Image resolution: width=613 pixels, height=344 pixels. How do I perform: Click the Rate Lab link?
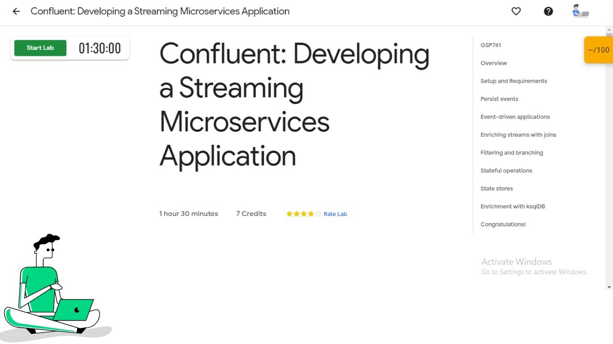coord(335,214)
